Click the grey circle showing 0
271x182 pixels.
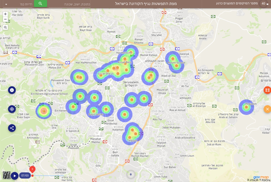(131, 174)
